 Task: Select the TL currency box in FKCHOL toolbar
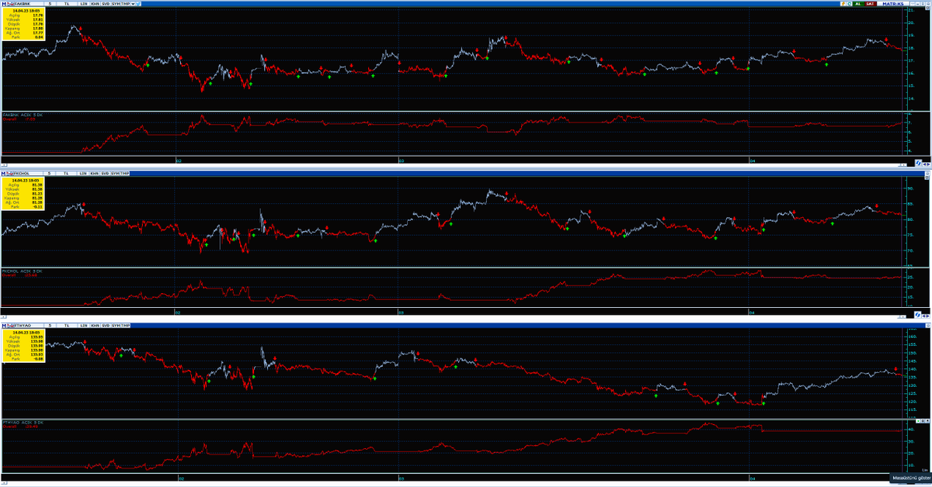(67, 173)
